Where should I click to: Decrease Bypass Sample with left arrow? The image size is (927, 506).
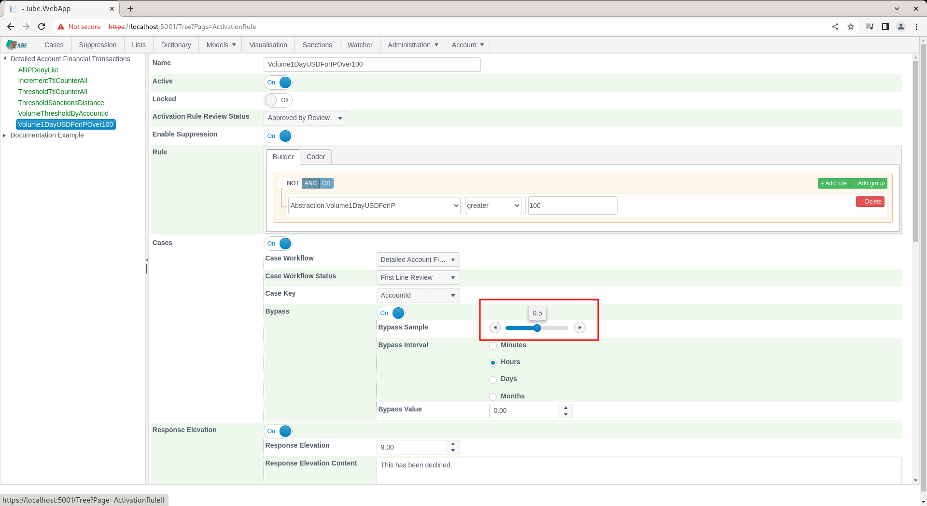click(x=495, y=328)
